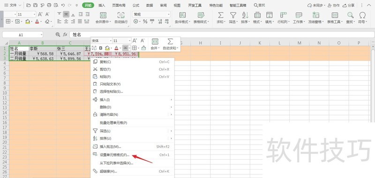This screenshot has height=178, width=375.
Task: Click the Merge (合并) button in mini toolbar
Action: 155,44
